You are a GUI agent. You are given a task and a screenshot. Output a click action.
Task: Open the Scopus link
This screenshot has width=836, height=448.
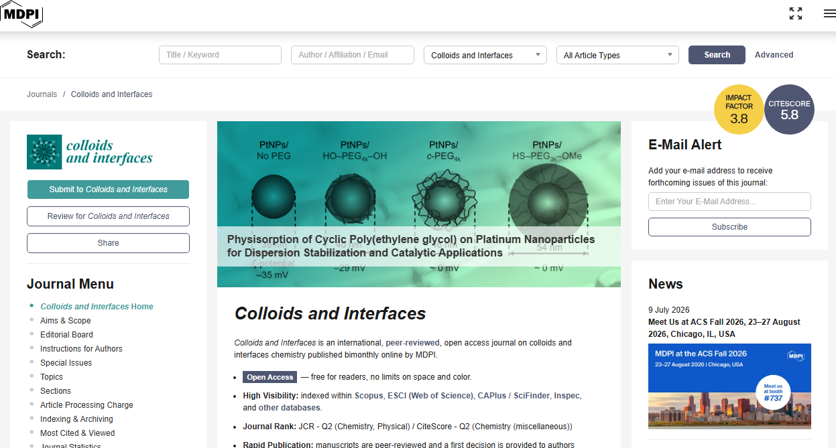(368, 396)
